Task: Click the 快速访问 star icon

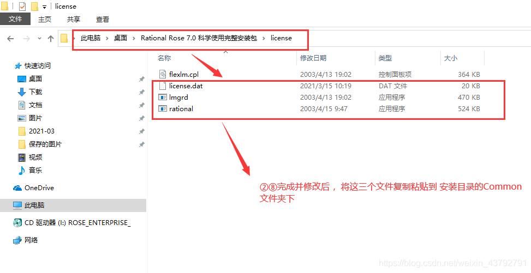Action: pyautogui.click(x=19, y=65)
